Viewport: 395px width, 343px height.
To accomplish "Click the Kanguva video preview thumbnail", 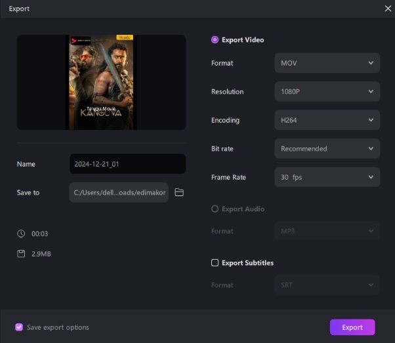I will [101, 83].
